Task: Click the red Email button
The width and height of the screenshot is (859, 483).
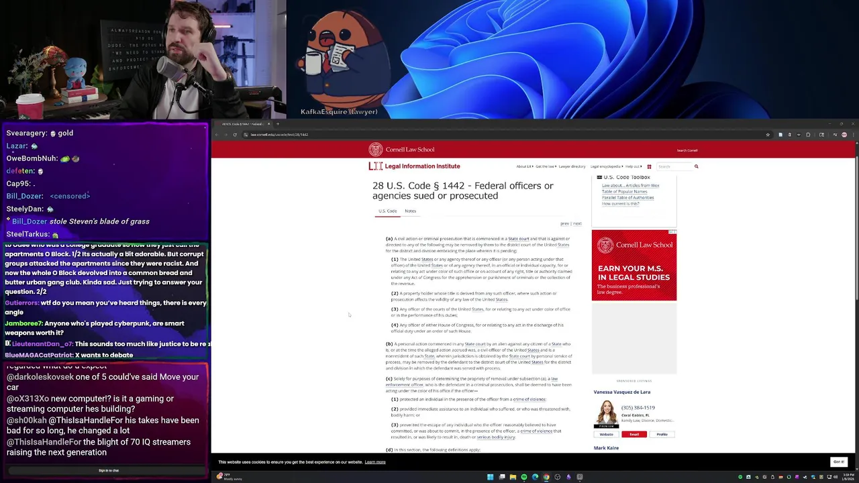Action: (634, 435)
